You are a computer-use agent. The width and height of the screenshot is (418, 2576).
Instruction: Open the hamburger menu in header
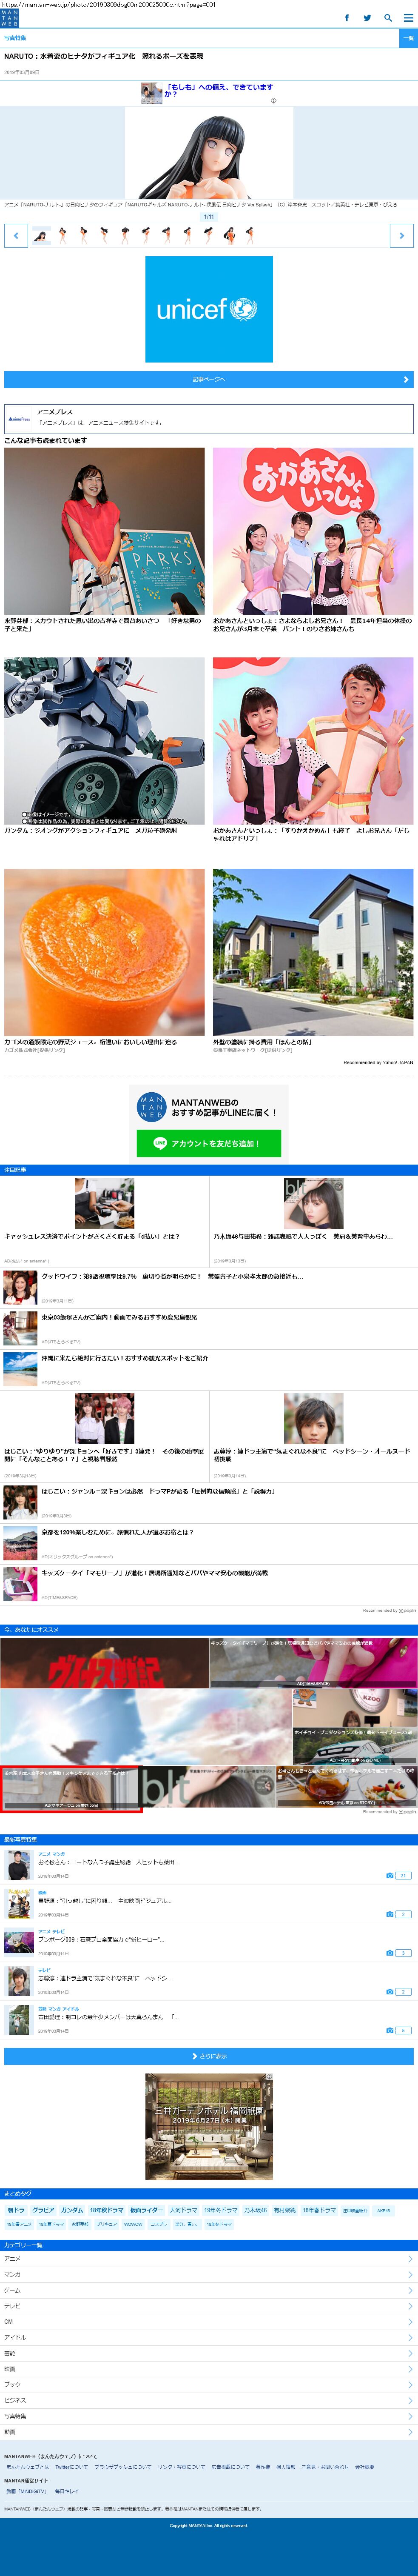407,18
